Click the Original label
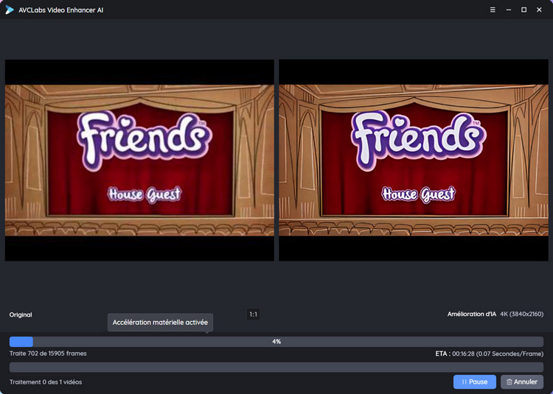Image resolution: width=553 pixels, height=394 pixels. [x=21, y=314]
